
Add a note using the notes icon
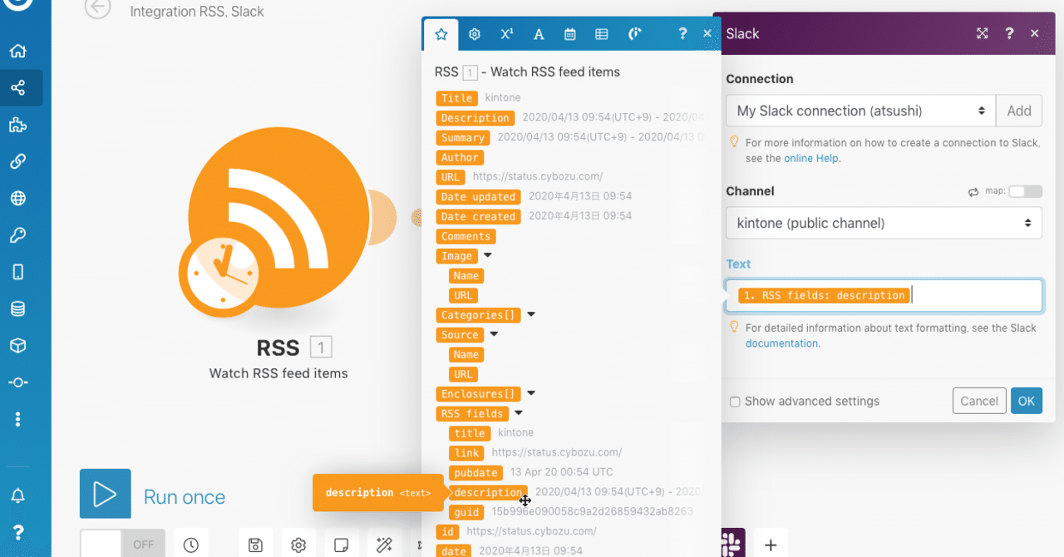pos(341,545)
